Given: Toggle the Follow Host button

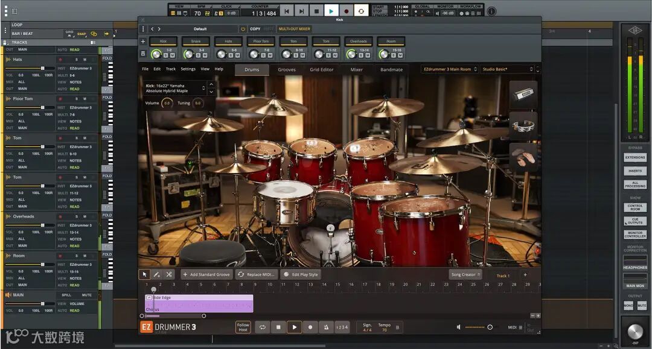Looking at the screenshot, I should coord(243,327).
